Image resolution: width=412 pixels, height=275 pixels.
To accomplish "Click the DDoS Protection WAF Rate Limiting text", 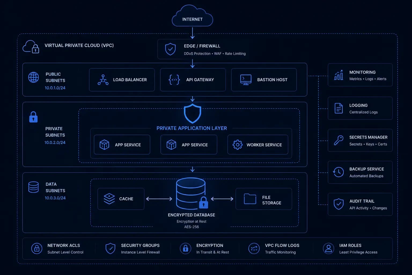I will pyautogui.click(x=215, y=54).
